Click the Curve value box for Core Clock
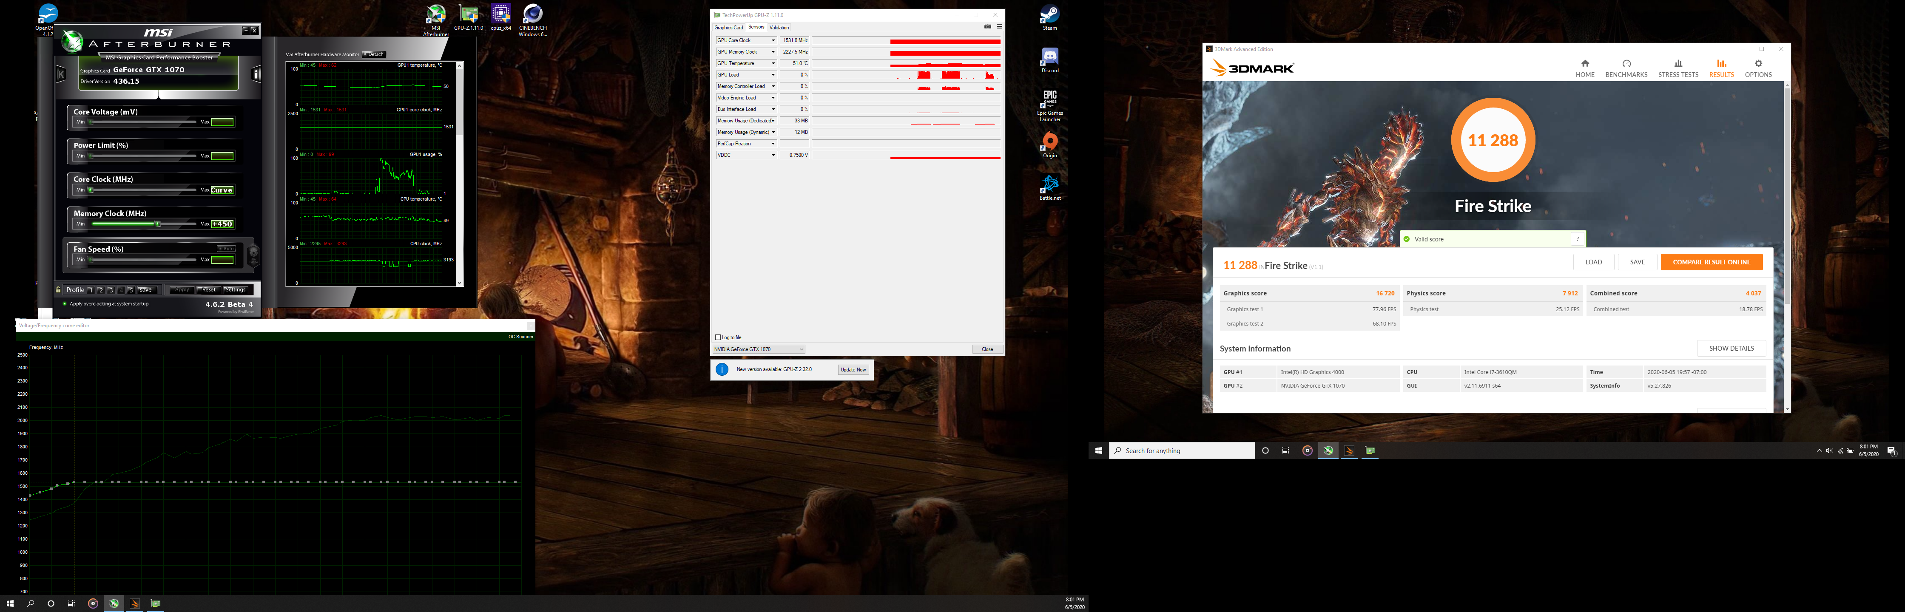1905x612 pixels. tap(222, 190)
